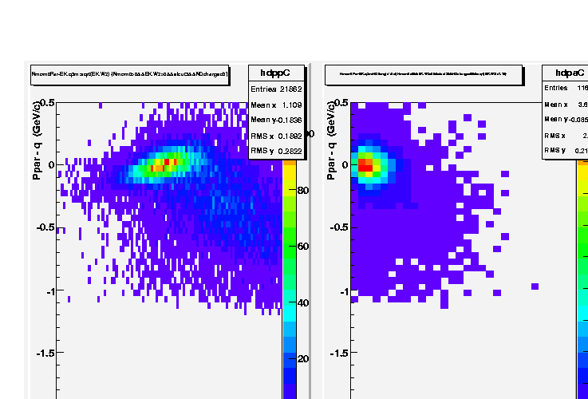Click the "-1.5" tick label on right plot
This screenshot has width=588, height=399.
point(339,354)
